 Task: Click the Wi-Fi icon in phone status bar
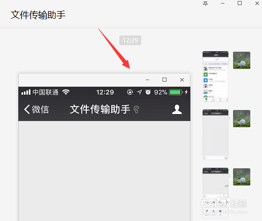pos(66,92)
